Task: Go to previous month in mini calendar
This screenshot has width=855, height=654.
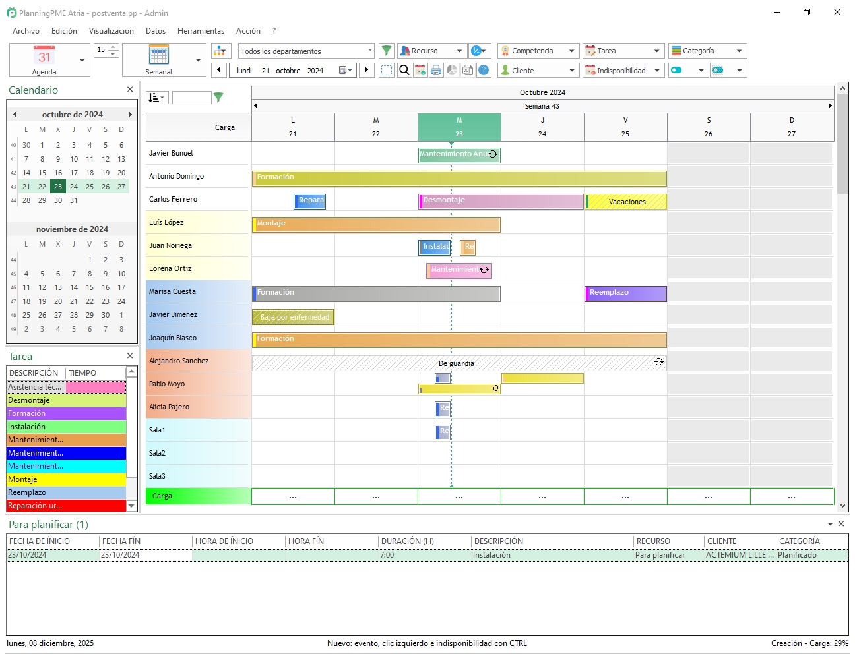Action: point(15,114)
